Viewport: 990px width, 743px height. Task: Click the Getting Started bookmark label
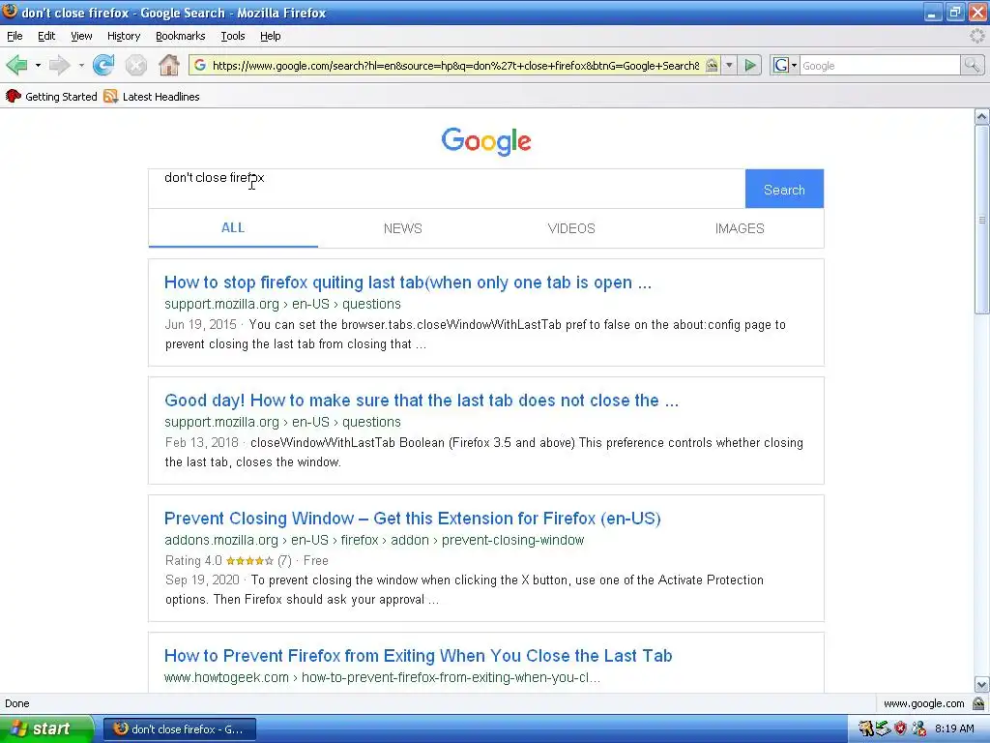[x=61, y=97]
